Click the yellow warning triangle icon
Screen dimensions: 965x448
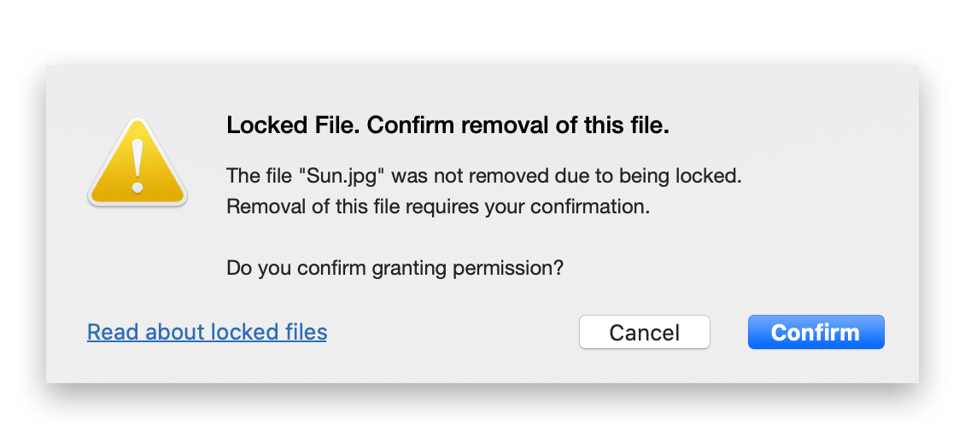[137, 162]
